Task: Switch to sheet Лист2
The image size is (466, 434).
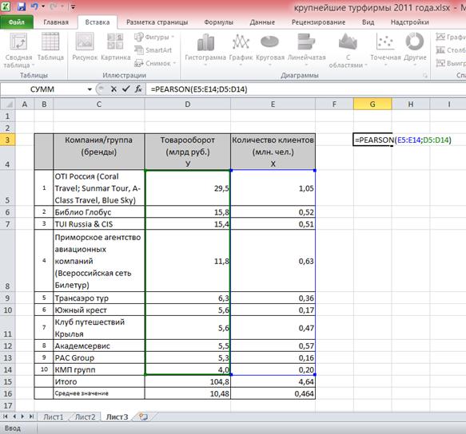Action: [x=85, y=416]
